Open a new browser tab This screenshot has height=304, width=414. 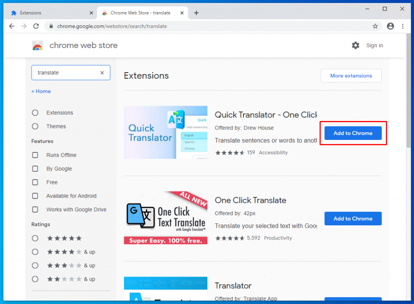click(x=196, y=12)
